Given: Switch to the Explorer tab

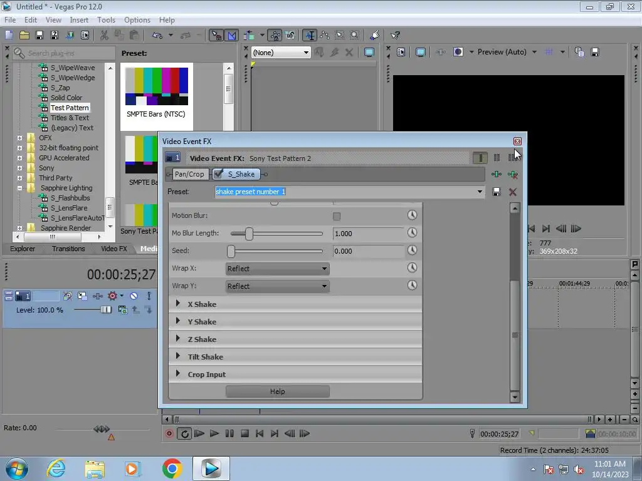Looking at the screenshot, I should pos(23,249).
